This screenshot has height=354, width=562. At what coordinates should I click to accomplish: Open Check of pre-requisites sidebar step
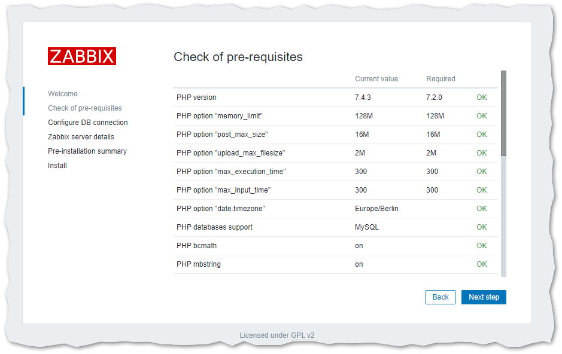tap(85, 108)
